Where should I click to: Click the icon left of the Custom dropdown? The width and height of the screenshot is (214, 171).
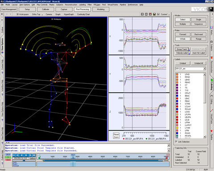click(158, 14)
